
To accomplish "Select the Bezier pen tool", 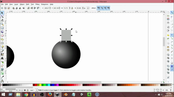I will (2, 51).
